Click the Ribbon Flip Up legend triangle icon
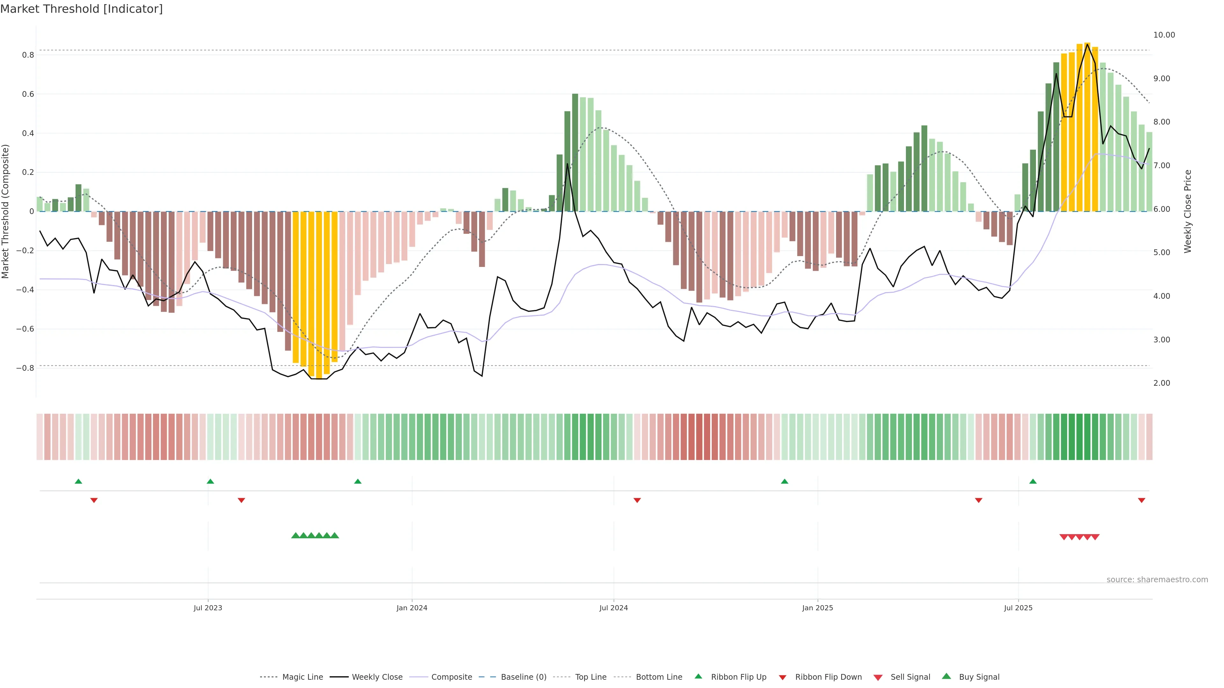Image resolution: width=1224 pixels, height=688 pixels. 698,676
